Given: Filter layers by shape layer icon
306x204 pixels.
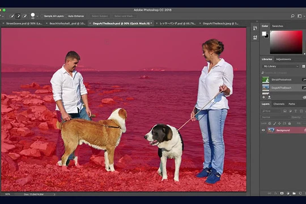Looking at the screenshot, I should [301, 111].
